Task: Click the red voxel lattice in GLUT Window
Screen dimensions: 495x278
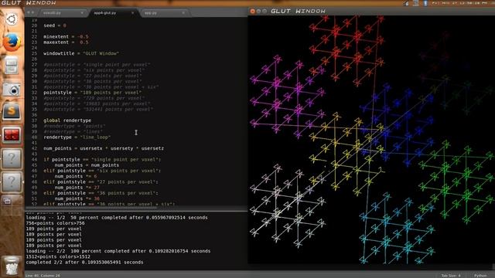Action: (x=346, y=50)
